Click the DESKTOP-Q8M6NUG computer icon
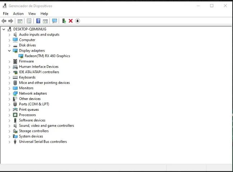The image size is (233, 172). point(9,29)
